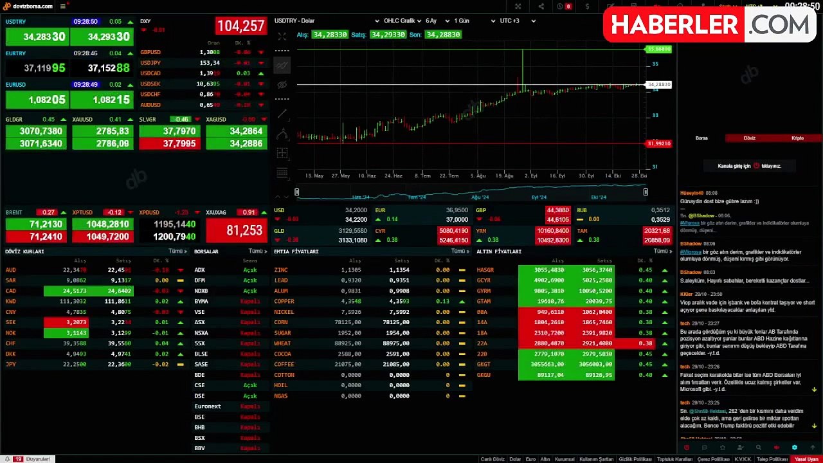Click the search magnifier icon in chat toolbar
Image resolution: width=823 pixels, height=463 pixels.
(x=759, y=448)
